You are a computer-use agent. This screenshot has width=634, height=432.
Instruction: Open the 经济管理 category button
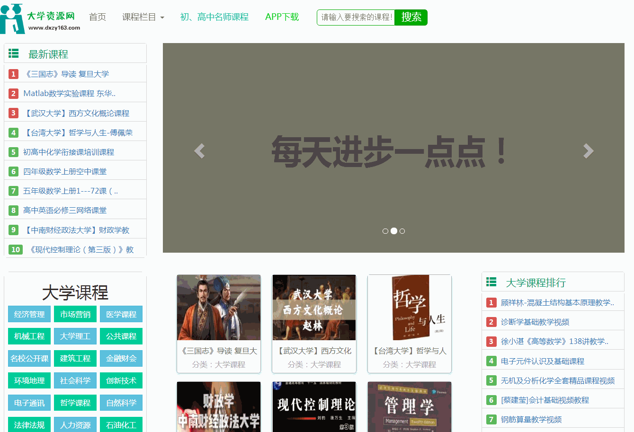pos(29,314)
